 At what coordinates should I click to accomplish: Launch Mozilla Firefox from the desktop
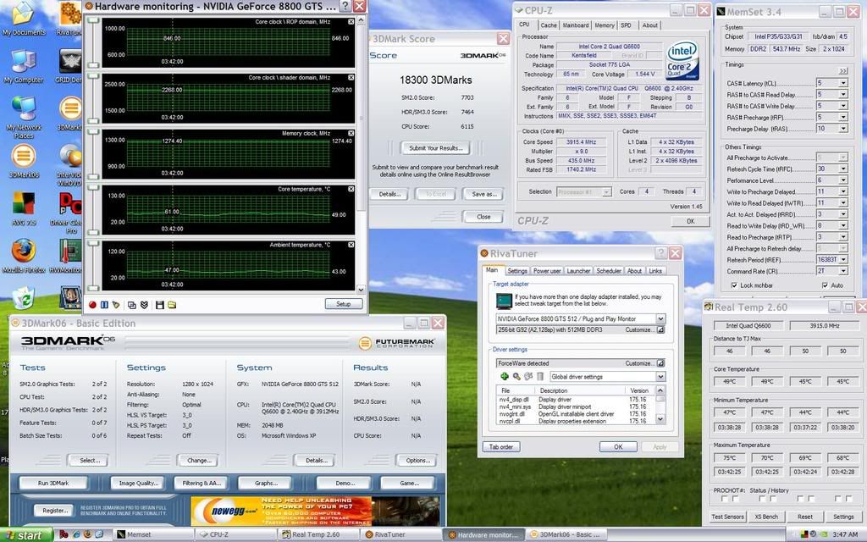(x=24, y=256)
